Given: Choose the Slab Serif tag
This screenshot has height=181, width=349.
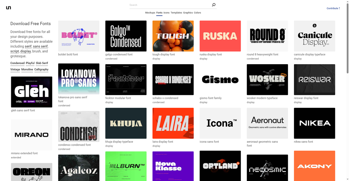Looking at the screenshot, I should click(42, 63).
